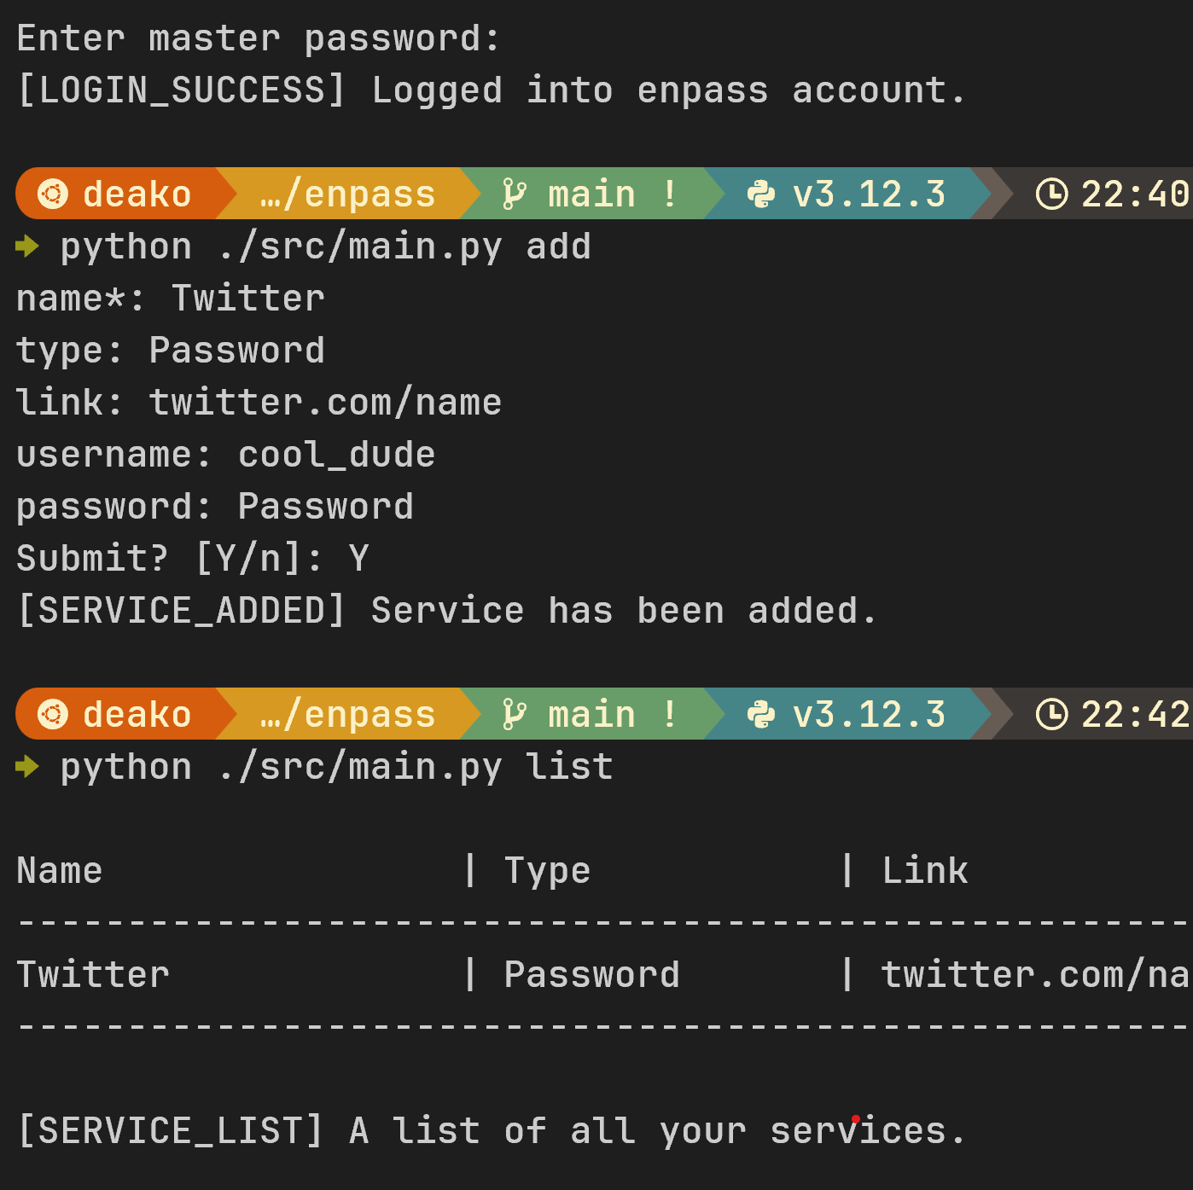Image resolution: width=1193 pixels, height=1190 pixels.
Task: Click the Name column header
Action: pos(60,871)
